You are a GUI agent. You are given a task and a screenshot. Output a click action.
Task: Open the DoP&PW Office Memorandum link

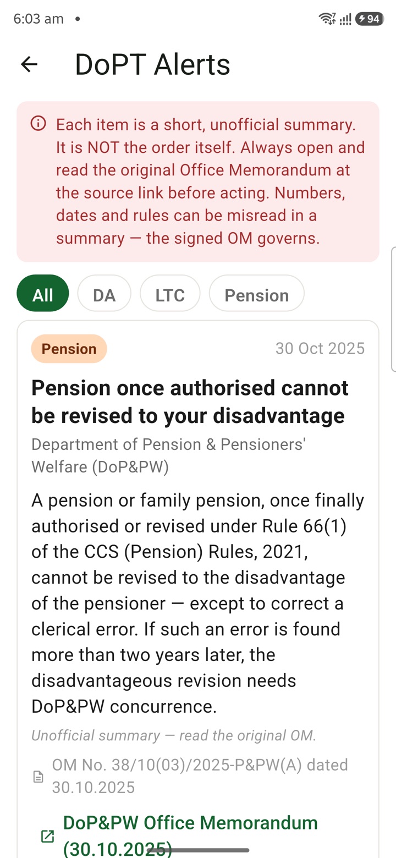tap(190, 834)
